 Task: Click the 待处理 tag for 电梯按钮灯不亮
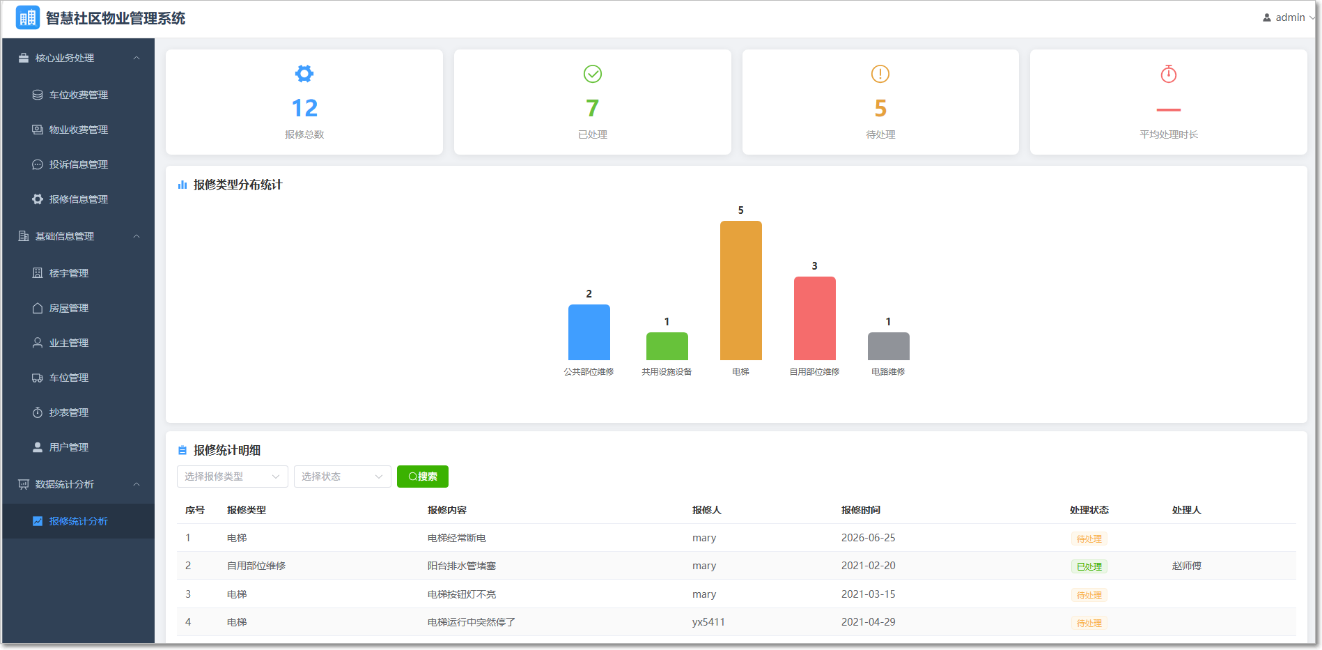tap(1089, 595)
